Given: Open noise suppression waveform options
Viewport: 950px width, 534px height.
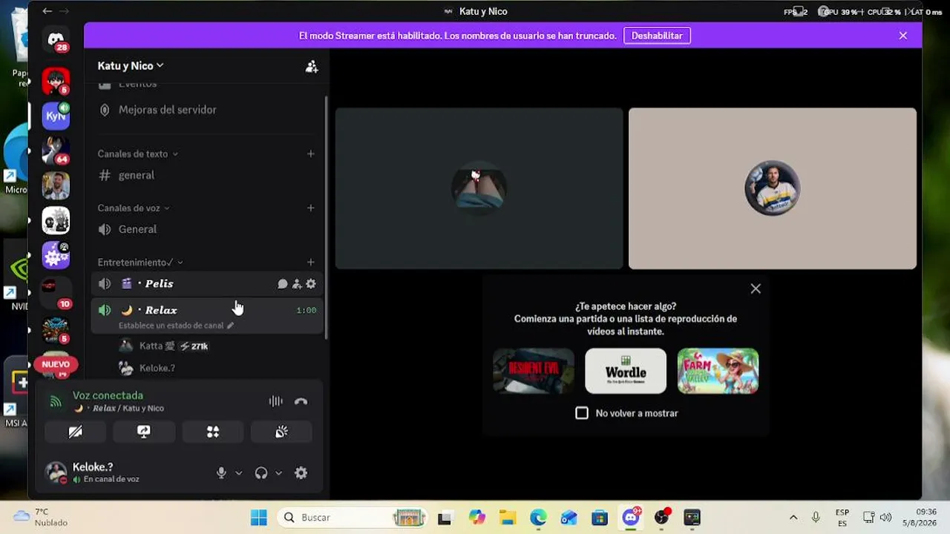Looking at the screenshot, I should (x=276, y=401).
